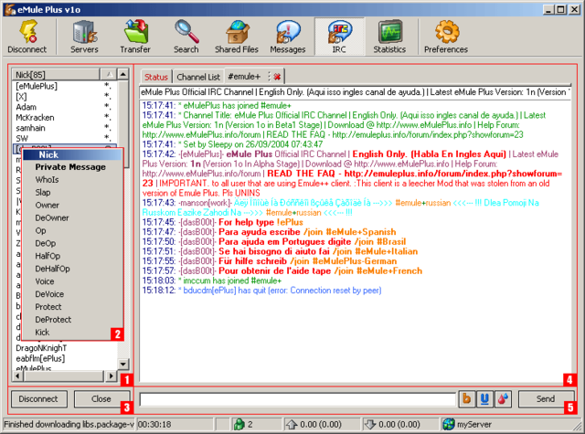Choose Owner from context menu

tap(48, 205)
